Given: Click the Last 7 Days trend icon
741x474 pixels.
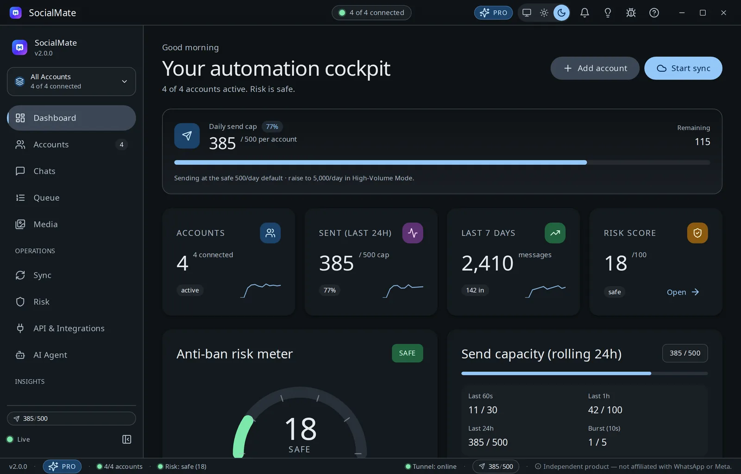Looking at the screenshot, I should [x=555, y=233].
